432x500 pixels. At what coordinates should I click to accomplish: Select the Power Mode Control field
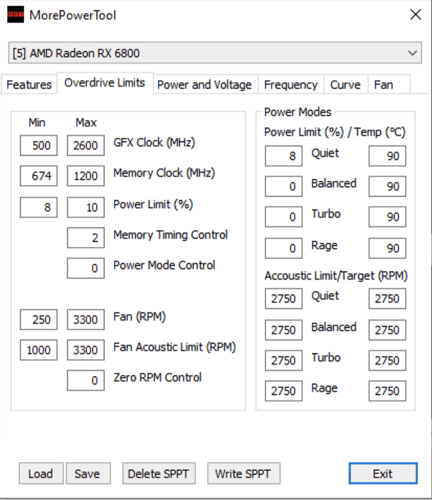click(85, 268)
